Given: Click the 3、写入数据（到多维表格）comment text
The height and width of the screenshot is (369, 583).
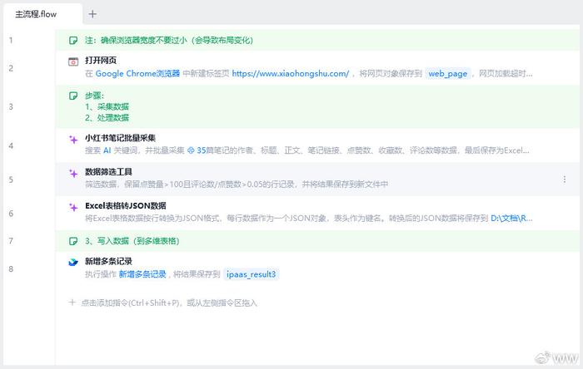Looking at the screenshot, I should tap(132, 241).
